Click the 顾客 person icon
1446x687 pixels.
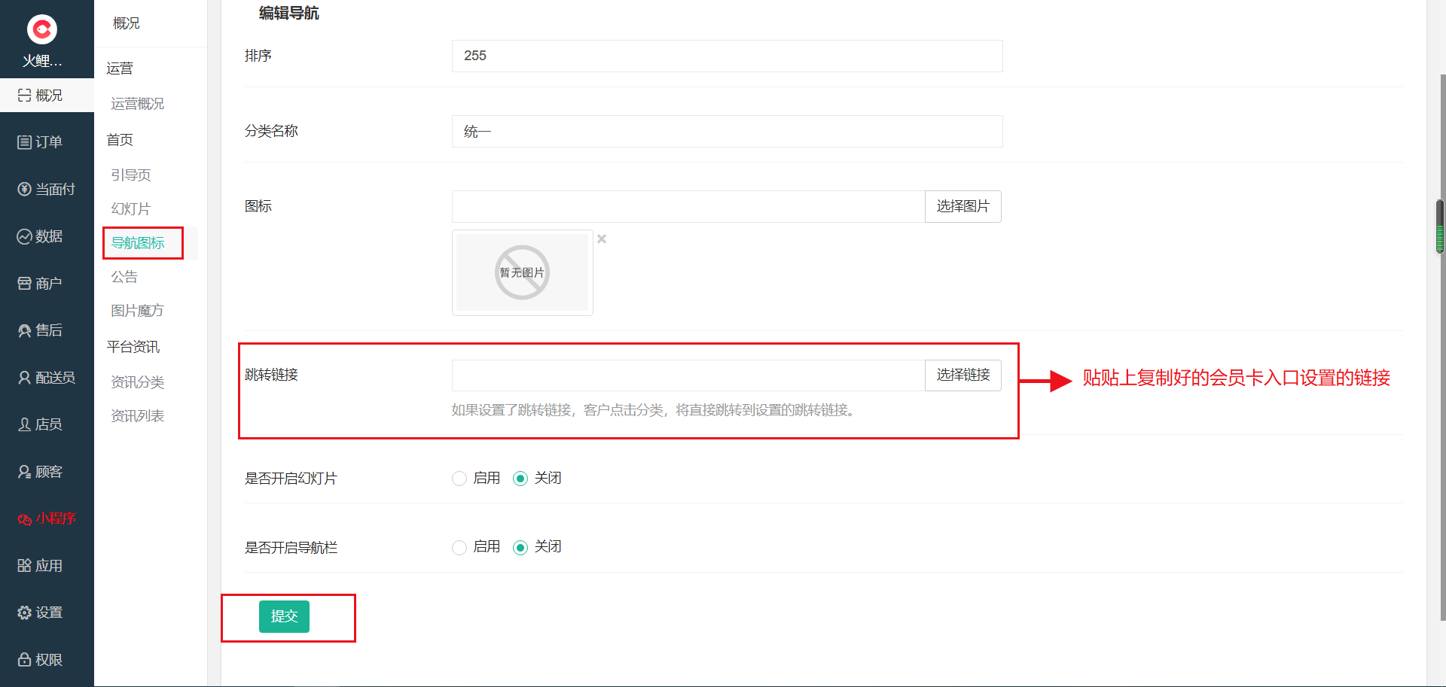[x=25, y=472]
